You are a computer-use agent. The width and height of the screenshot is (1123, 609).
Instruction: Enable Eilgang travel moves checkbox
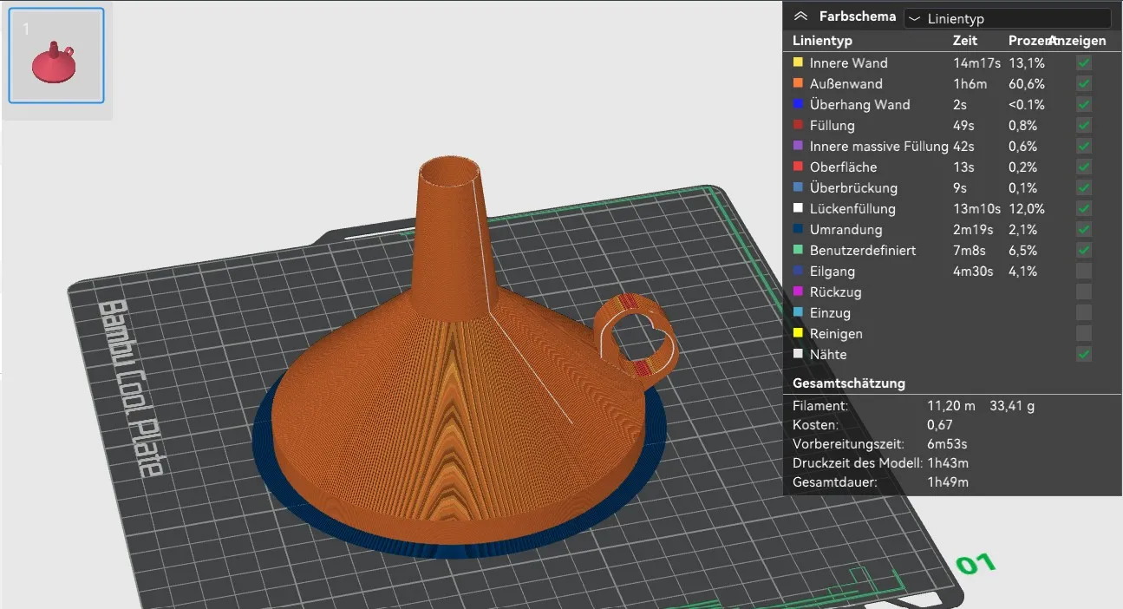coord(1084,272)
